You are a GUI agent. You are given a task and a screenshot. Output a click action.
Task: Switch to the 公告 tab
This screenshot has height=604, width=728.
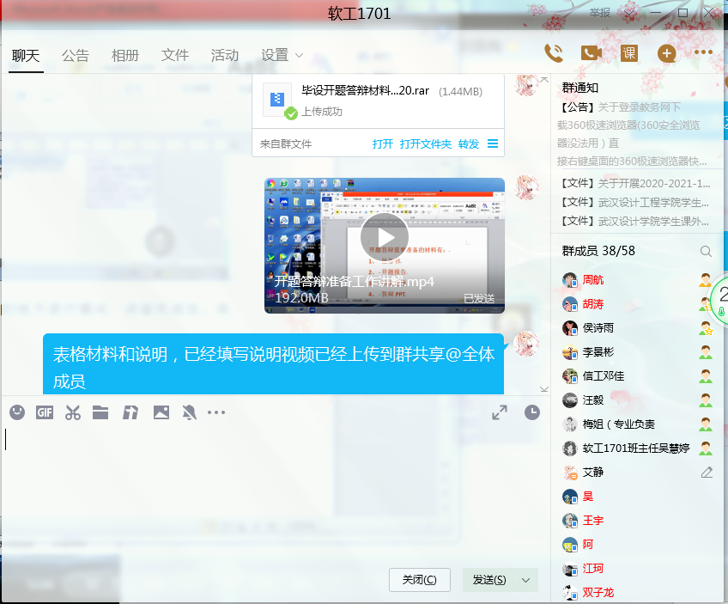coord(76,55)
